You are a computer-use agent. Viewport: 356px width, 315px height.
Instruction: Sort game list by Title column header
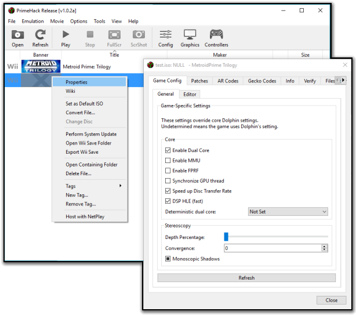coord(114,55)
